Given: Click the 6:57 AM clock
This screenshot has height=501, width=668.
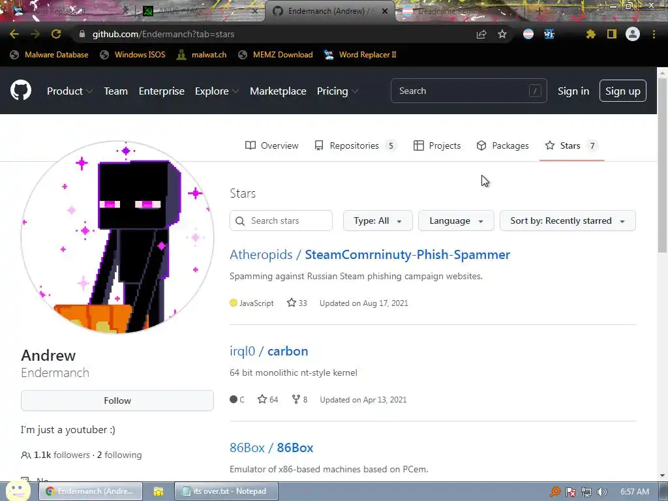Looking at the screenshot, I should (x=635, y=492).
